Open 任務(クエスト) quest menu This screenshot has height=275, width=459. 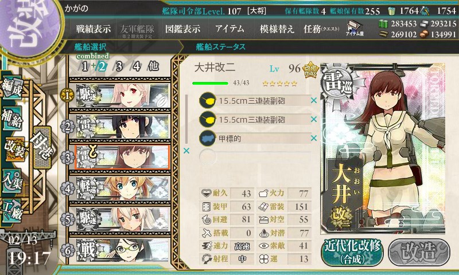click(321, 29)
